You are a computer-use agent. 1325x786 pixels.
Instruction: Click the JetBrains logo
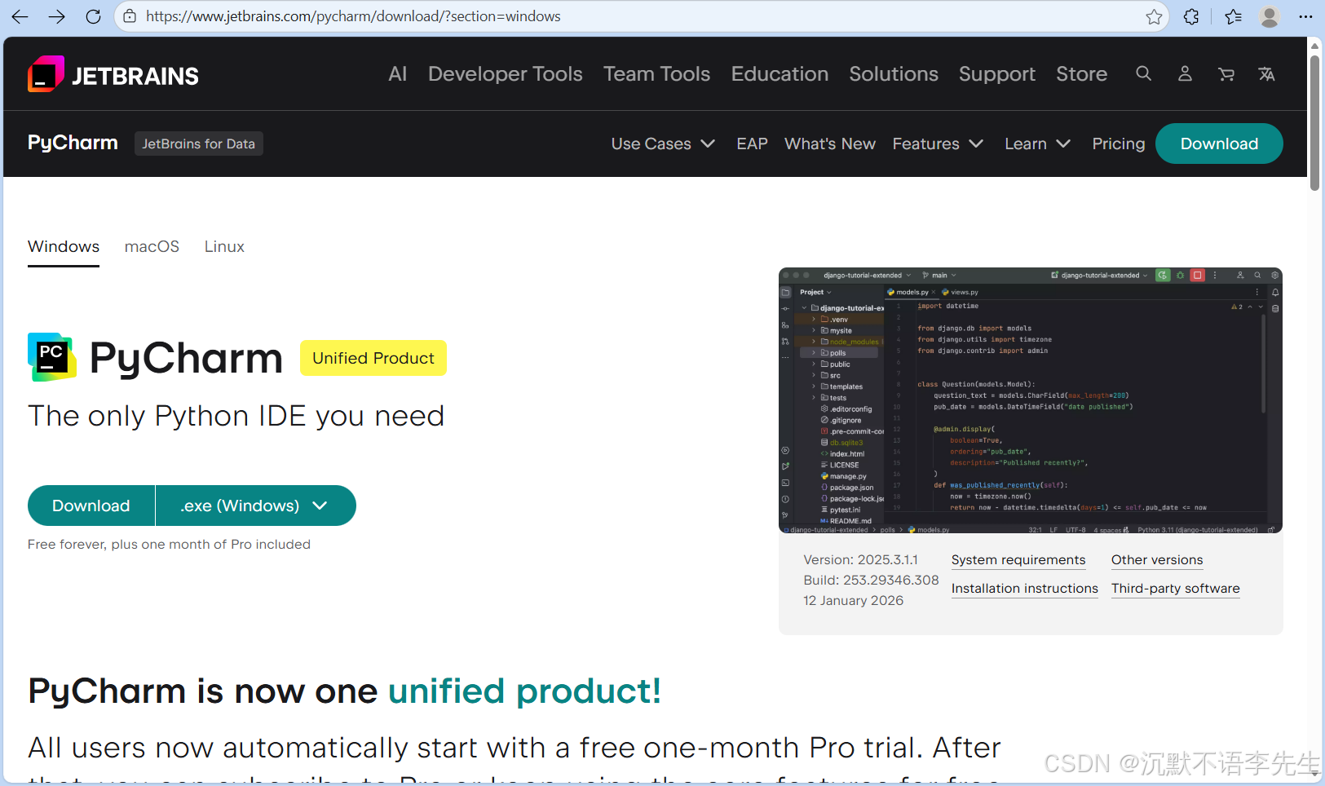click(113, 75)
